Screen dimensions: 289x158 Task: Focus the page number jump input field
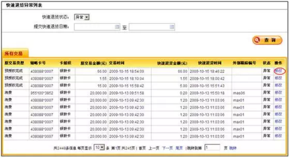point(212,148)
